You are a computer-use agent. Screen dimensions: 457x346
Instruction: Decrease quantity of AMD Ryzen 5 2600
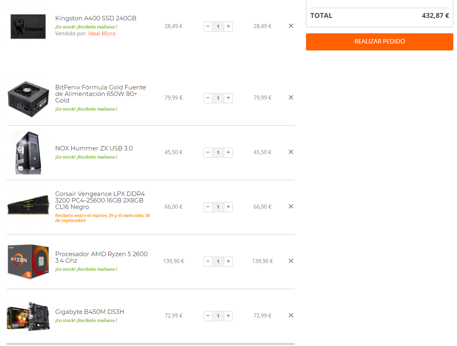tap(208, 261)
